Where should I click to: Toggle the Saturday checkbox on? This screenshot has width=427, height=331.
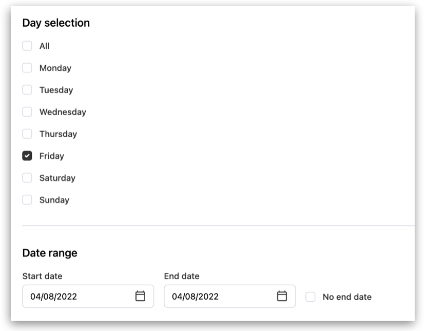27,178
